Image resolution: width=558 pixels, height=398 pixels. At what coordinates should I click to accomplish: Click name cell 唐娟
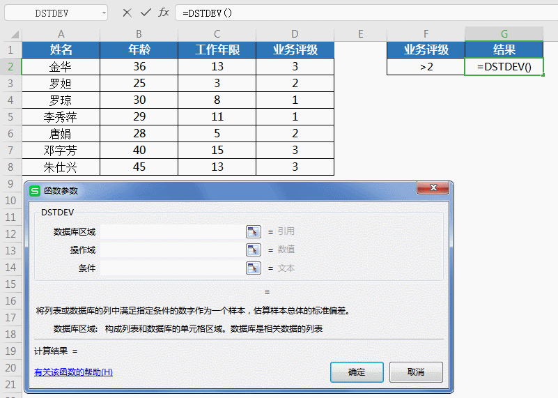61,134
